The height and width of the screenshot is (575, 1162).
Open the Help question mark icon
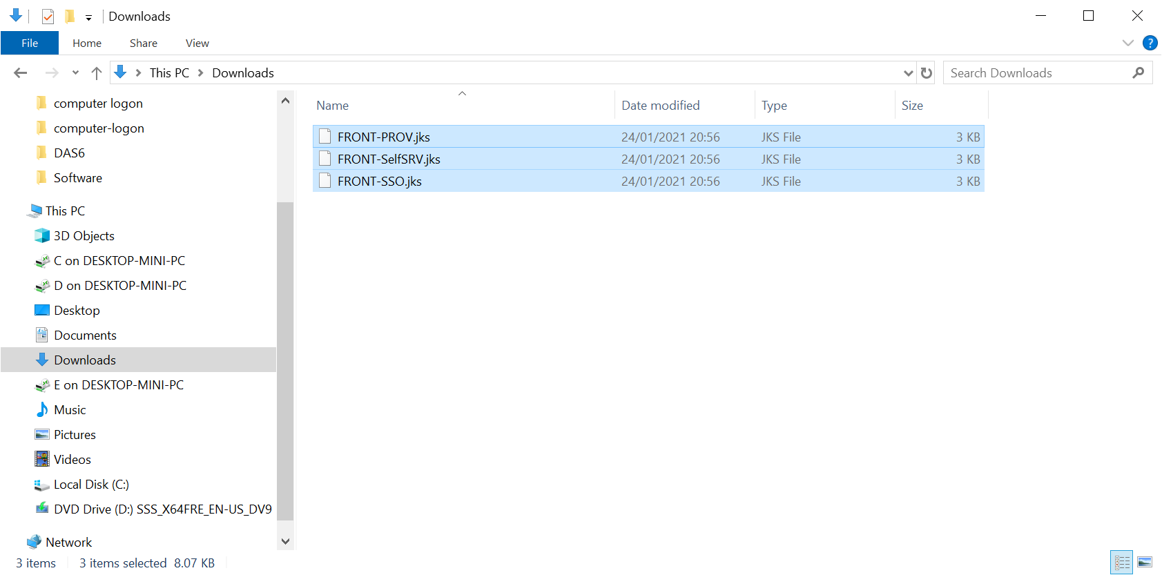coord(1150,43)
